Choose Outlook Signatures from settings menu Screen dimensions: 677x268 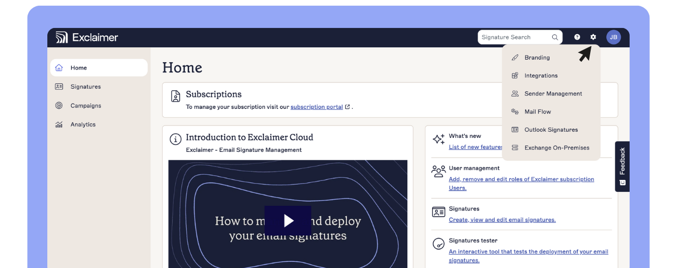[x=551, y=130]
